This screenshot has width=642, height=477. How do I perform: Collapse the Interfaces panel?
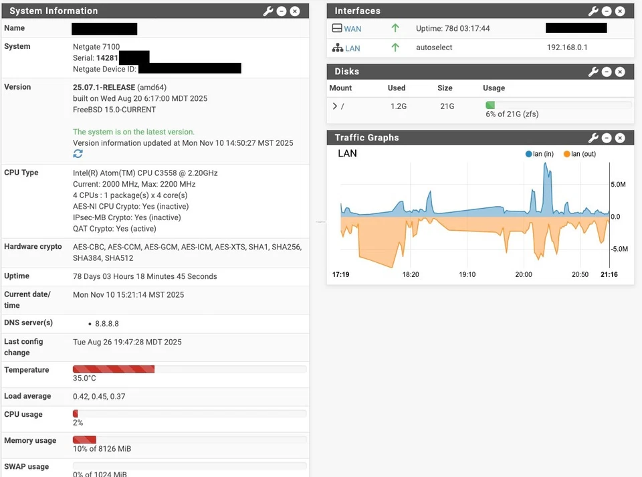[606, 11]
